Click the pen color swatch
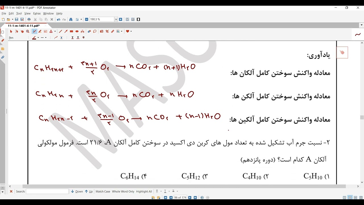 point(34,38)
